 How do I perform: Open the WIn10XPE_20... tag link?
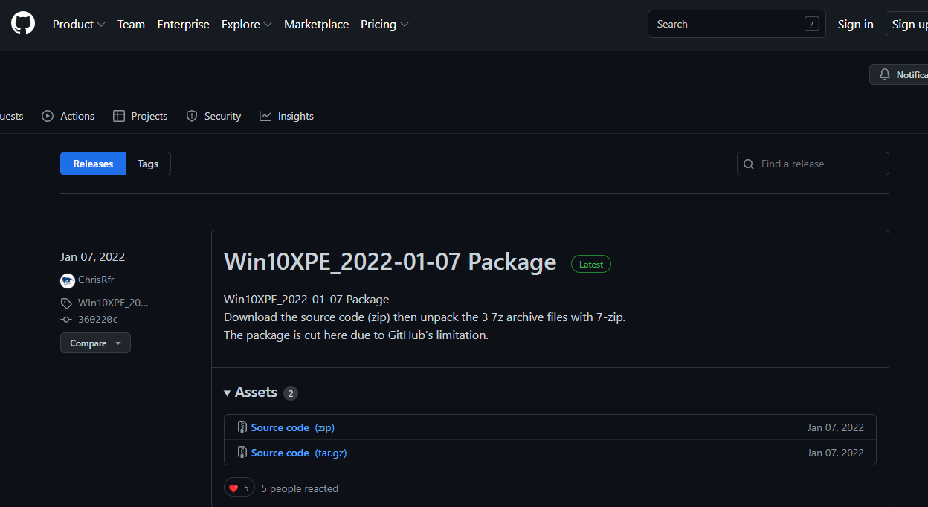(x=113, y=303)
